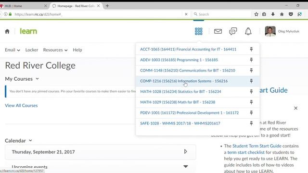
Task: Pin the ADEV-1003 Programming 1 course
Action: 251,60
